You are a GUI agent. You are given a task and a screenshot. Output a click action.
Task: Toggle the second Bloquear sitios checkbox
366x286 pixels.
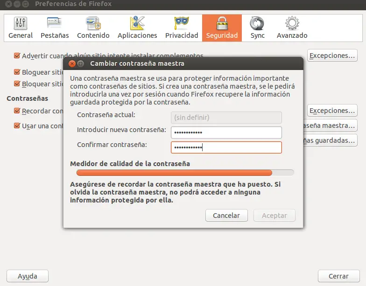17,84
